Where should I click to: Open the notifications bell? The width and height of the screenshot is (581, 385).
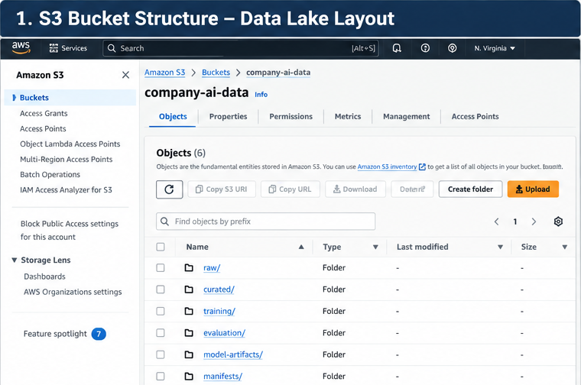tap(397, 48)
